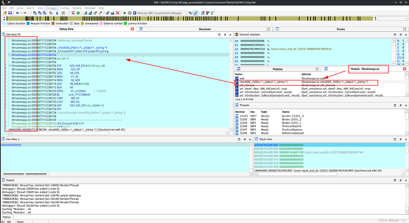The height and width of the screenshot is (223, 409).
Task: Open the Lumina menu
Action: pos(65,8)
